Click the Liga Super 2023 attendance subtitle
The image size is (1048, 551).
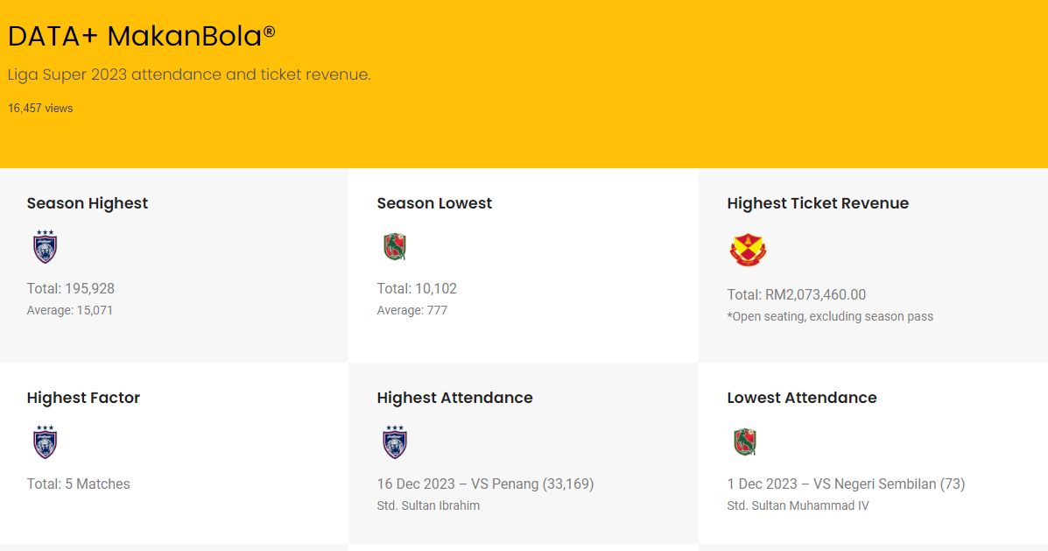click(x=189, y=74)
